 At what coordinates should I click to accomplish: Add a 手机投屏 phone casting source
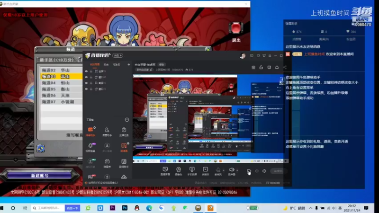[x=192, y=171]
